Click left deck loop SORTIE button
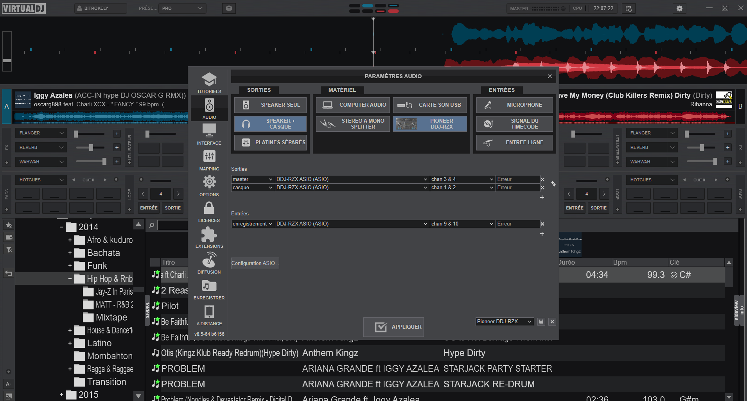747x401 pixels. [172, 208]
